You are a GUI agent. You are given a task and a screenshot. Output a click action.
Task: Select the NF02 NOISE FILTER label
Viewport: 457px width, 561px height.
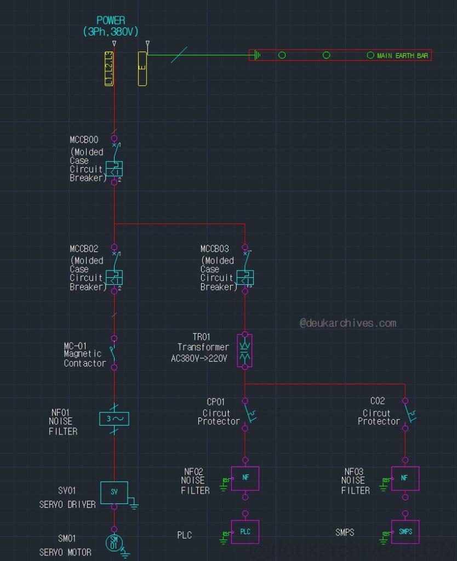(196, 481)
